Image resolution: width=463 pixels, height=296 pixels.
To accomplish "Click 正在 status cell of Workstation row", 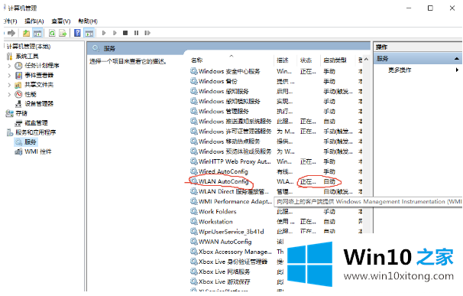I will point(308,221).
